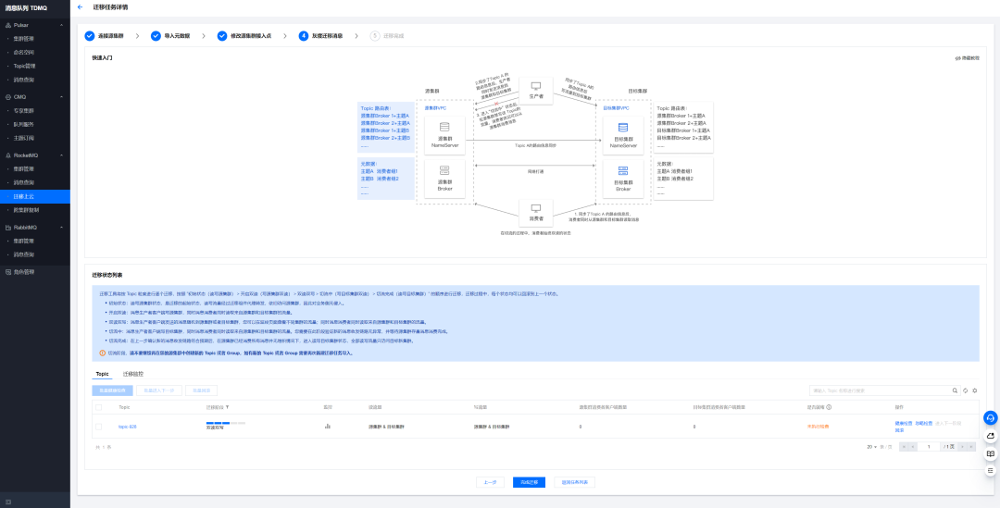The width and height of the screenshot is (1000, 508).
Task: Open 命名空间 under Pulsar
Action: [24, 52]
